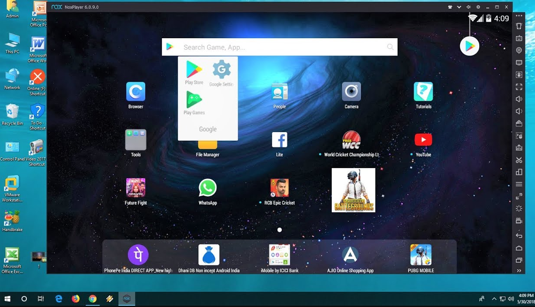Click Firefox in the taskbar
This screenshot has width=535, height=307.
click(76, 299)
